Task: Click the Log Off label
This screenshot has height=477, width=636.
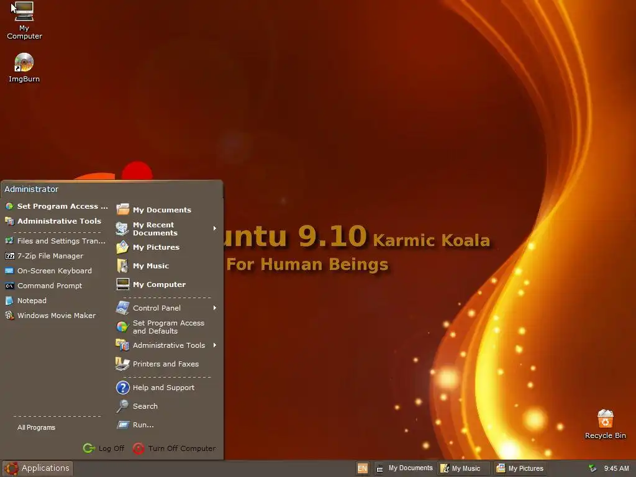Action: [x=112, y=448]
